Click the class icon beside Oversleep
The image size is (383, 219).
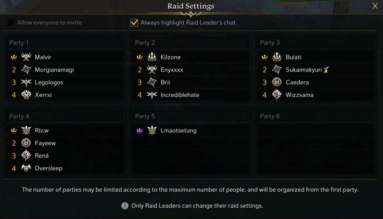26,168
